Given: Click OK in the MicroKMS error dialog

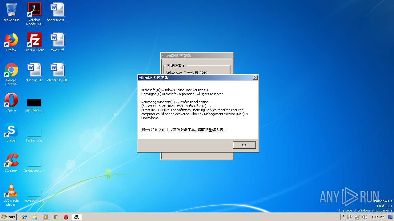Looking at the screenshot, I should click(x=244, y=145).
